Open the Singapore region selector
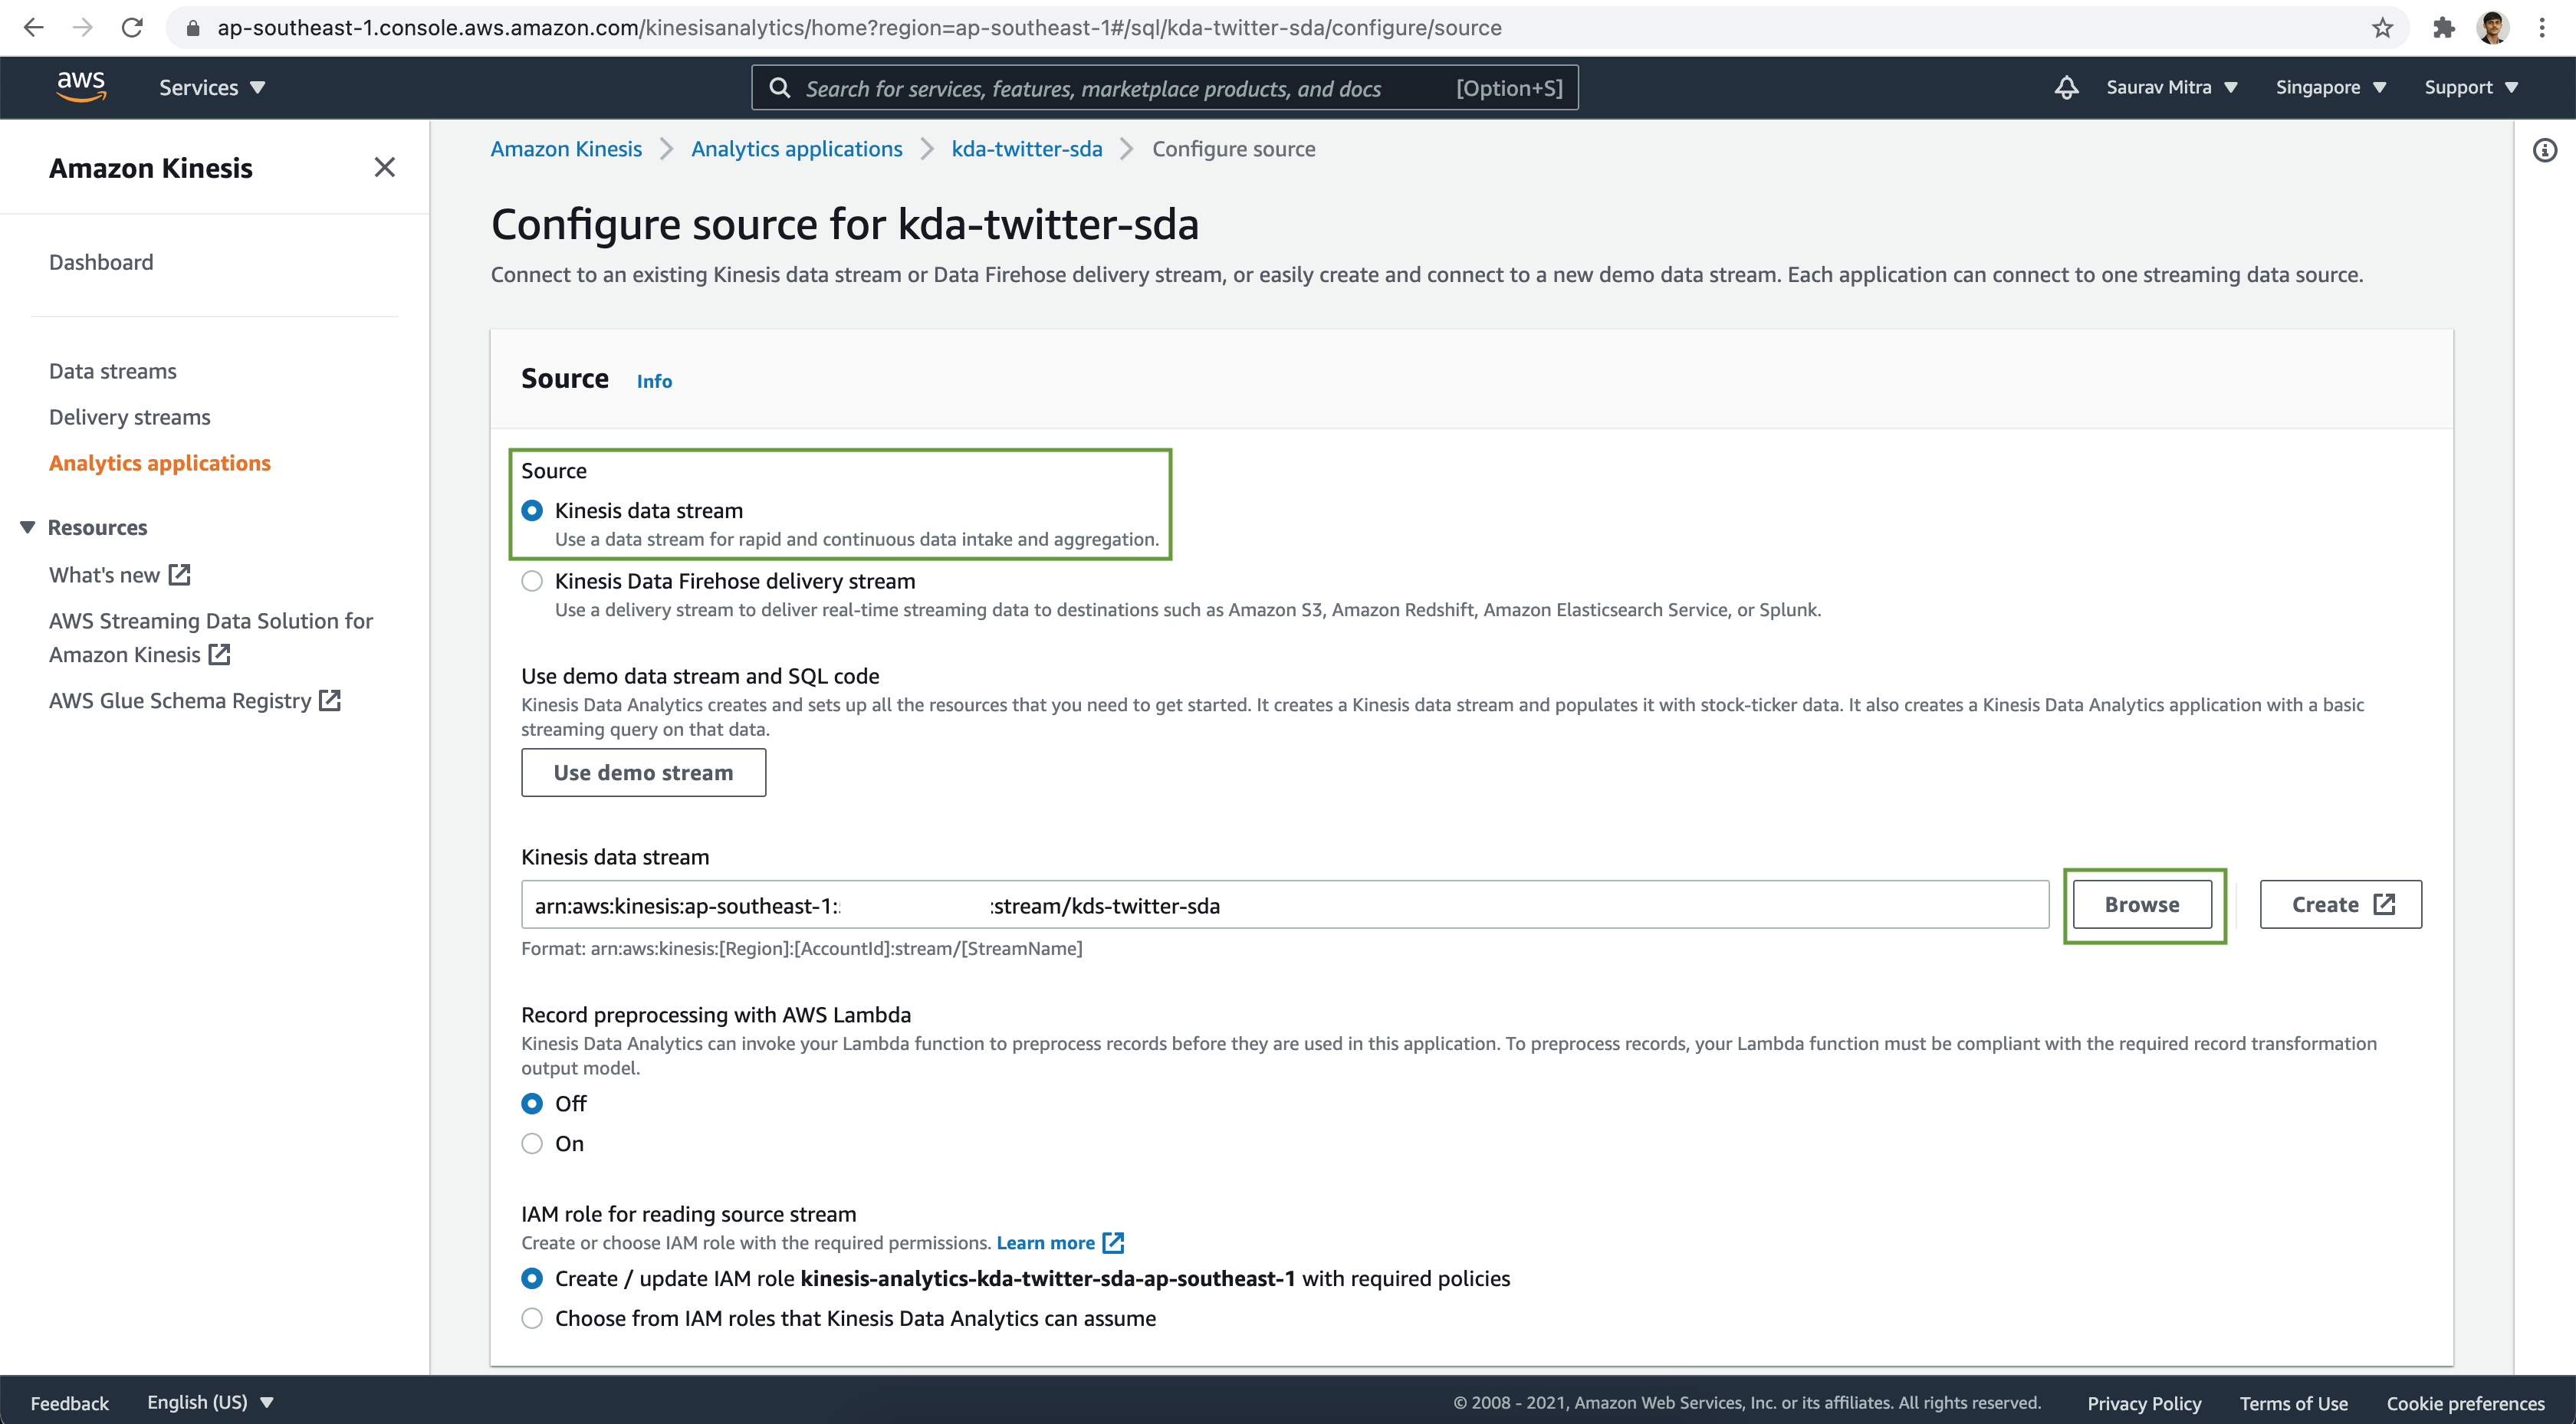This screenshot has height=1424, width=2576. (x=2331, y=88)
